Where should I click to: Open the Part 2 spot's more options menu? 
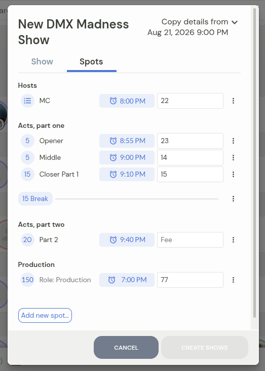(233, 240)
